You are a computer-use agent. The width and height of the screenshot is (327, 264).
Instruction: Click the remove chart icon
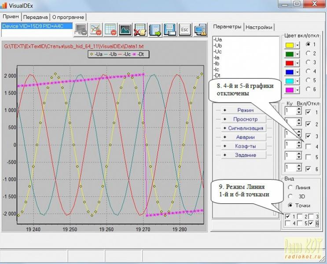click(x=96, y=30)
